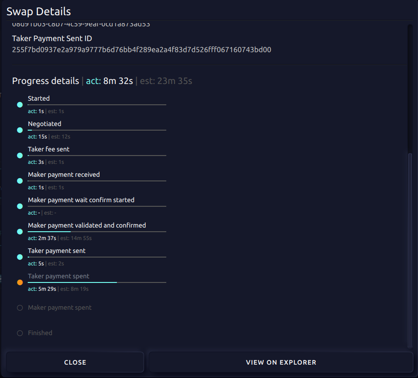Click the Taker payment spent progress bar
The height and width of the screenshot is (378, 418).
pos(97,282)
